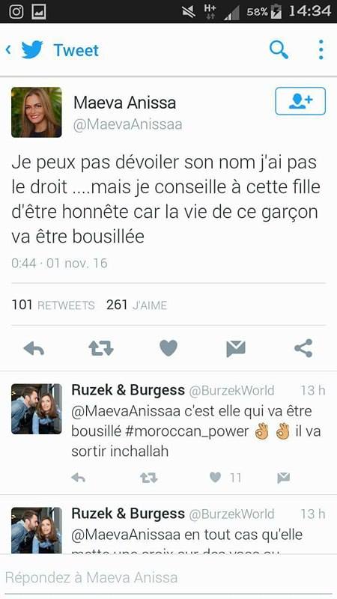337x599 pixels.
Task: Follow Maeva Anissa with the add-user button
Action: tap(300, 101)
